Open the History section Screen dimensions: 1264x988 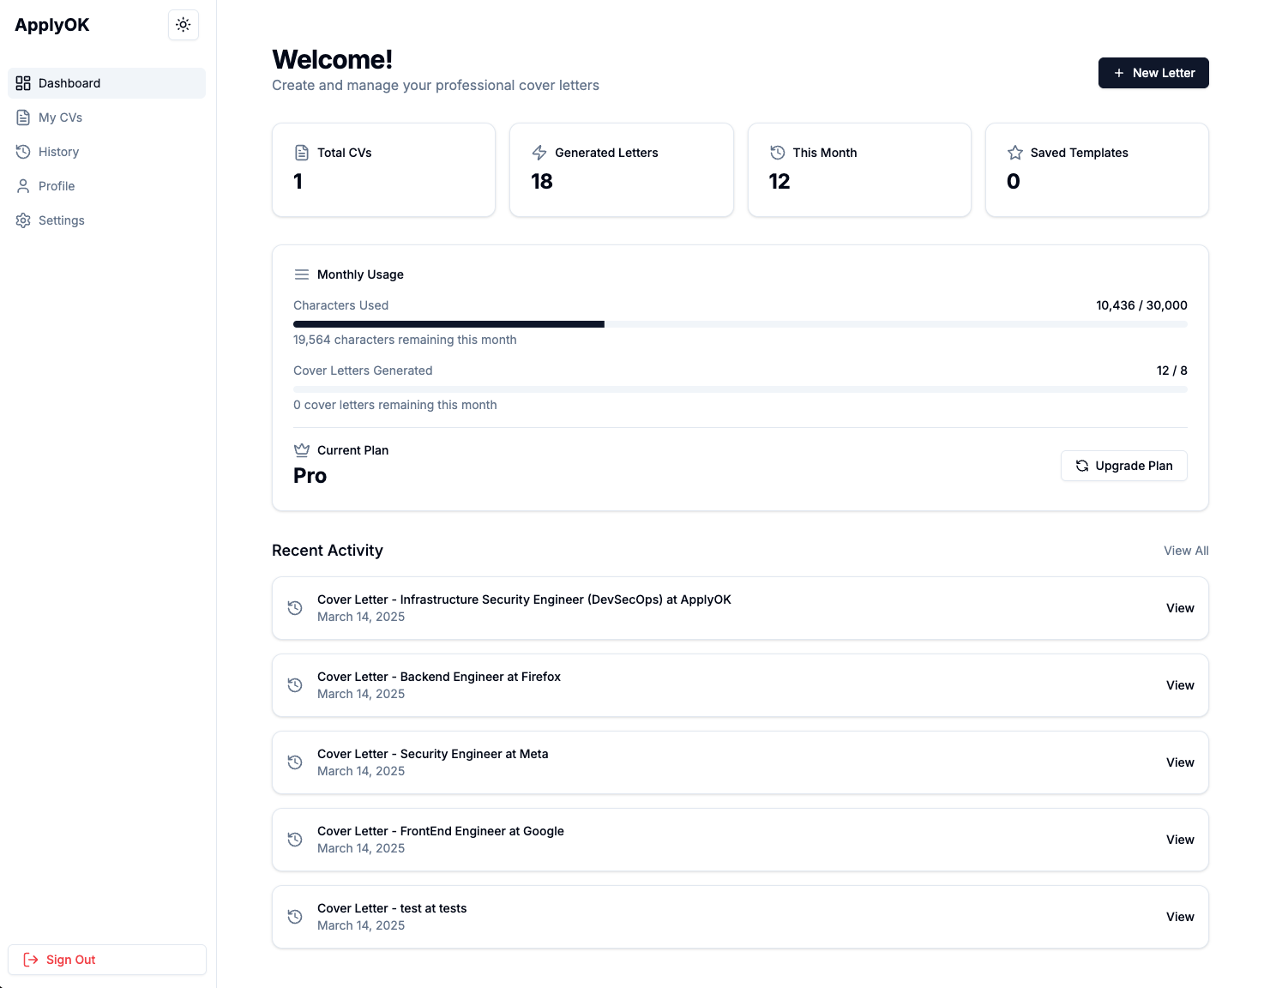pyautogui.click(x=107, y=152)
